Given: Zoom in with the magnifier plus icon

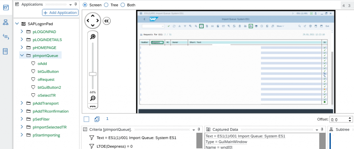Looking at the screenshot, I should [93, 37].
